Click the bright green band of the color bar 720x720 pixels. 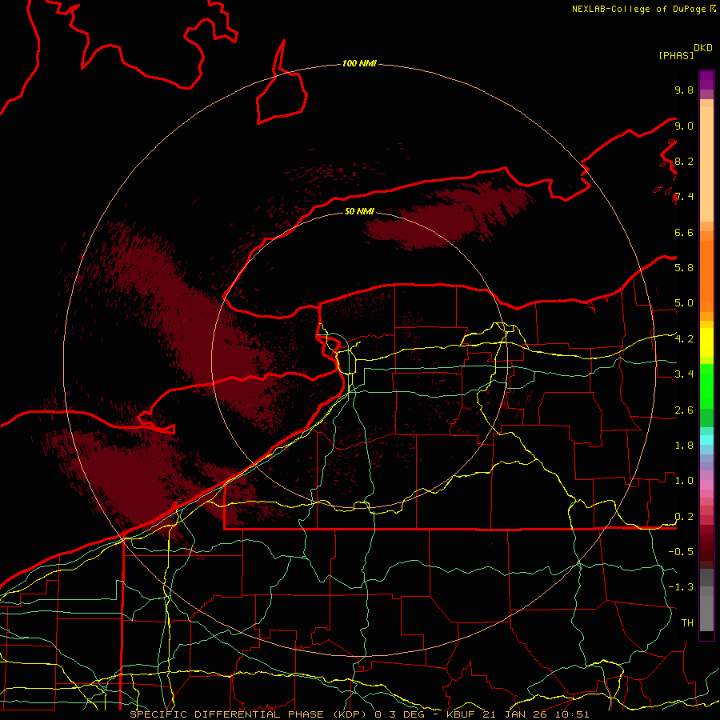tap(706, 385)
